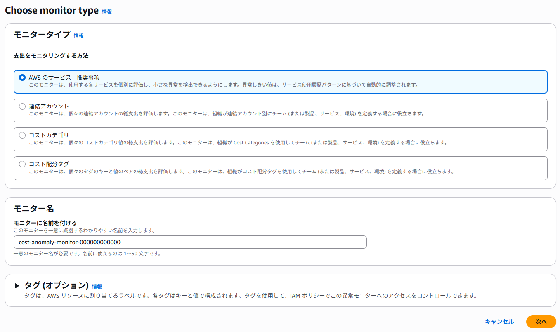Click the モニターに名前を付ける label

point(45,223)
